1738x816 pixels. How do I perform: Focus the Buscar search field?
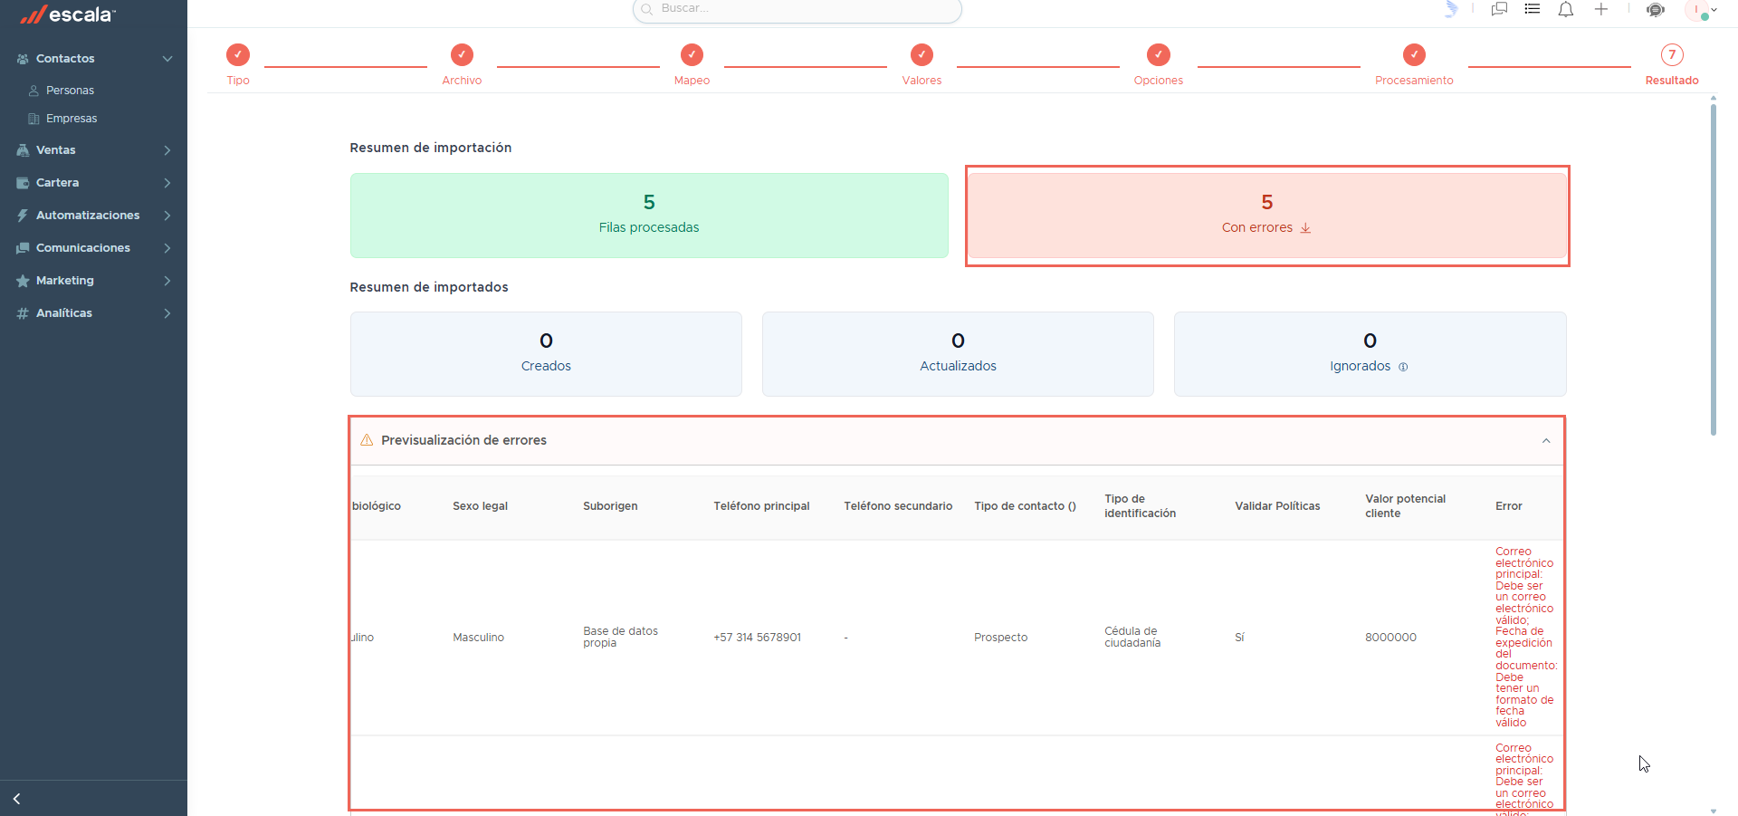pyautogui.click(x=797, y=9)
